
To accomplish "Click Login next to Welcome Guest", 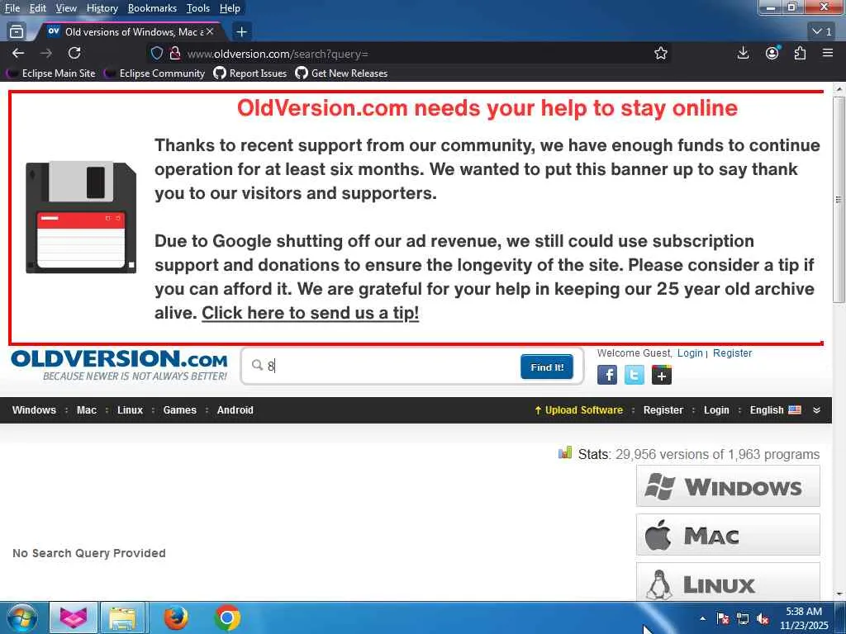I will pos(690,353).
